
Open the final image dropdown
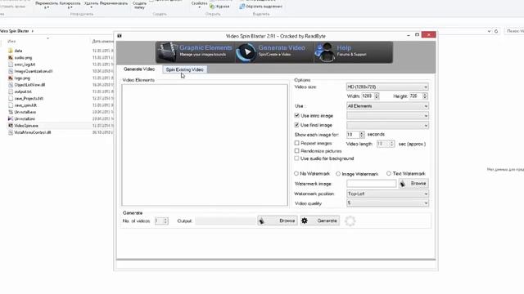tap(387, 125)
